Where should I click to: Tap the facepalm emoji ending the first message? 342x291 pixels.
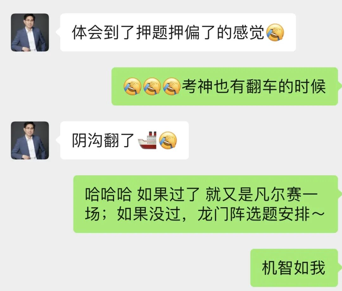pyautogui.click(x=275, y=33)
